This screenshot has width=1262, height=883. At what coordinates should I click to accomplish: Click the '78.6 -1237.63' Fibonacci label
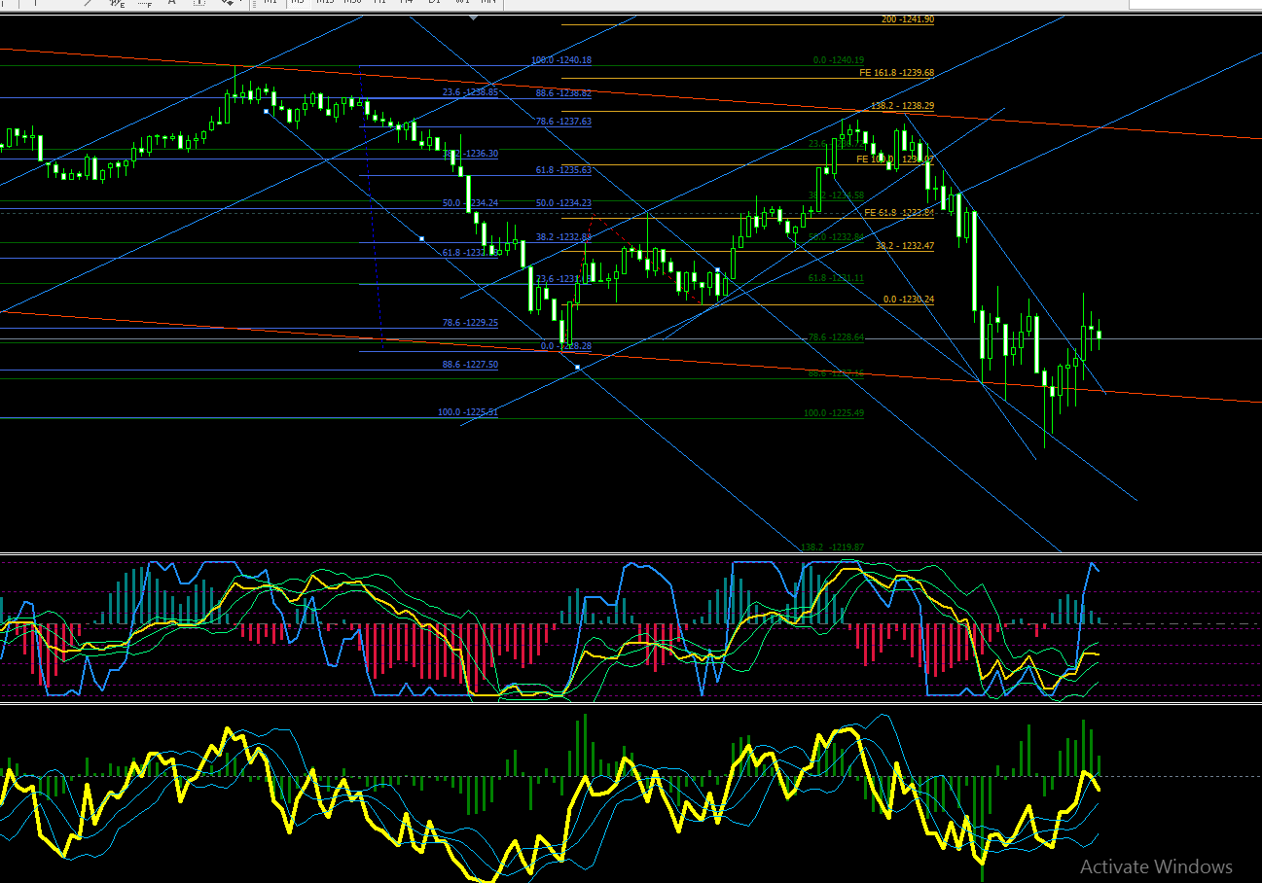point(563,122)
